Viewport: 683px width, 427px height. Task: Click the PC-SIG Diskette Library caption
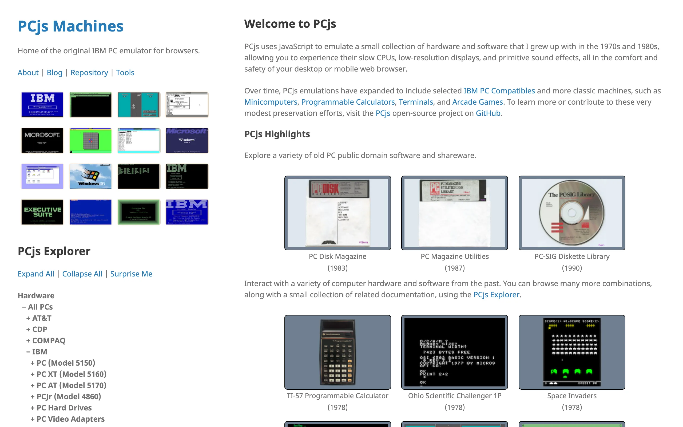572,256
